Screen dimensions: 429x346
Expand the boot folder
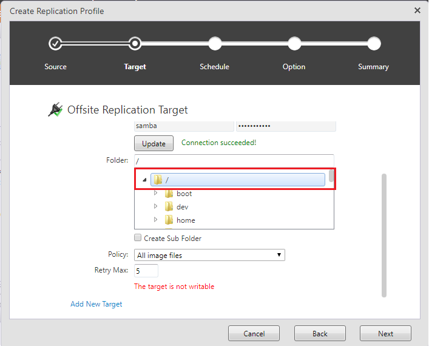coord(155,193)
